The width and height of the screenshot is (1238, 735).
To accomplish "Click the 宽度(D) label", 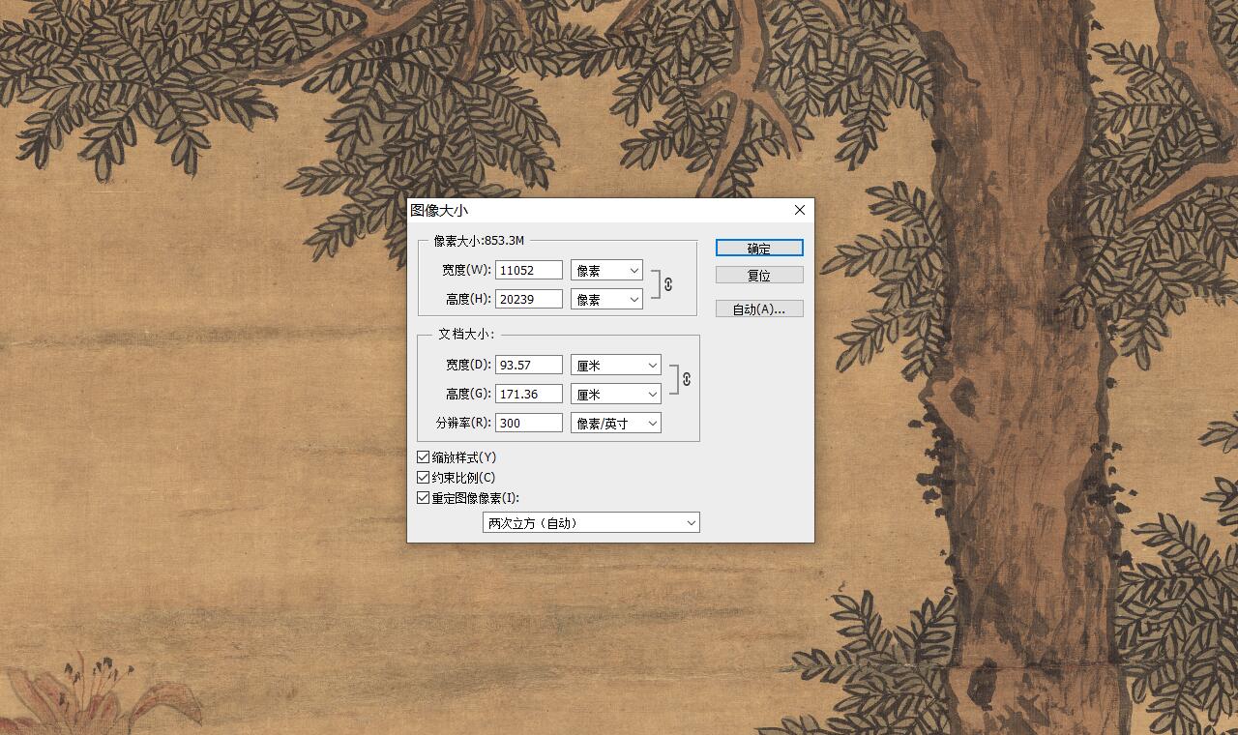I will click(x=468, y=365).
